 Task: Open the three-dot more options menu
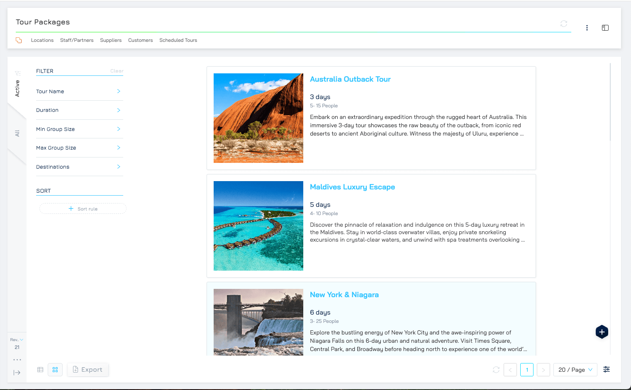(x=587, y=28)
